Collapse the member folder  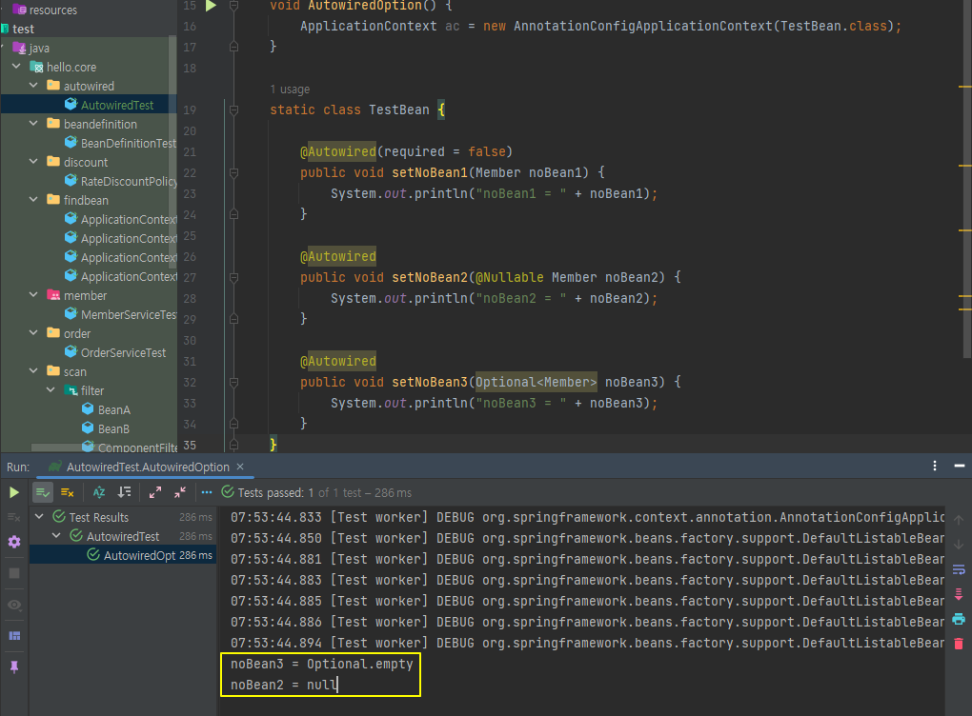[33, 295]
